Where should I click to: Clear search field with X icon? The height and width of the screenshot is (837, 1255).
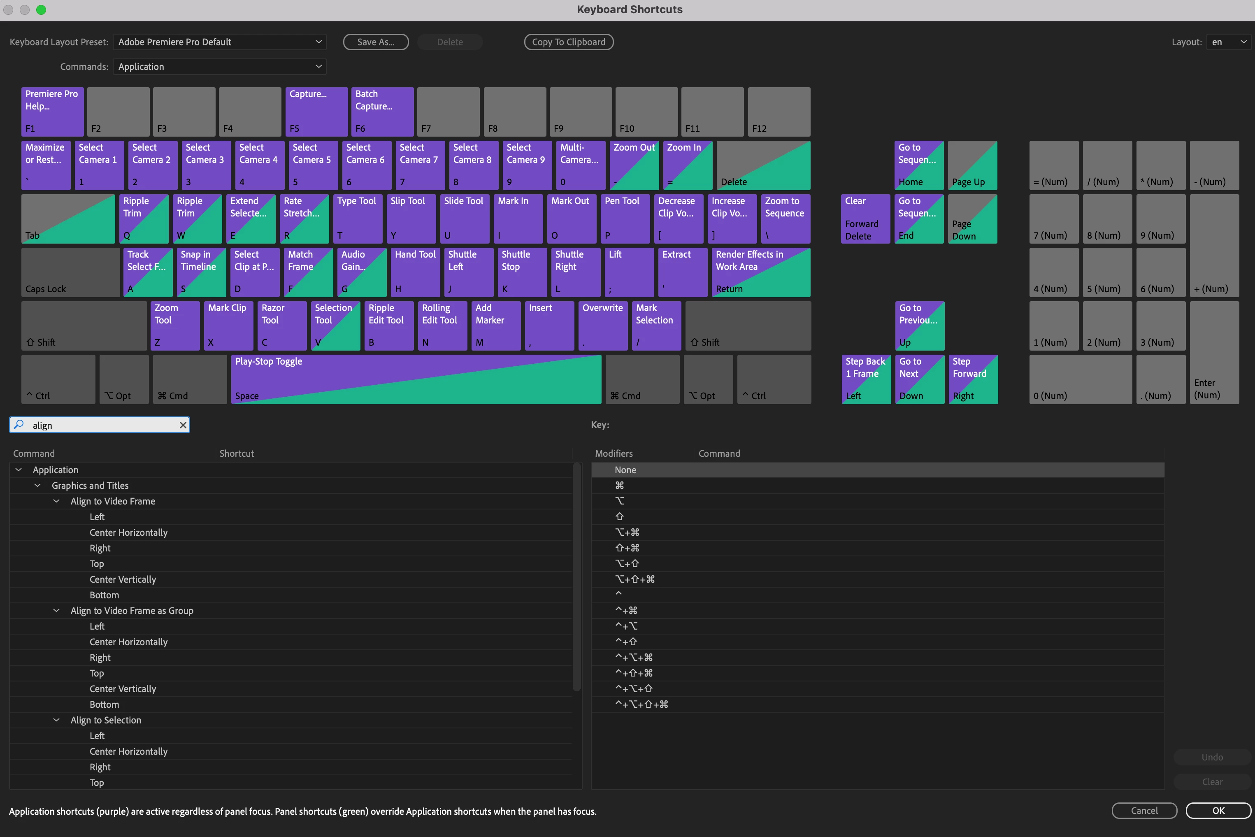pyautogui.click(x=183, y=425)
